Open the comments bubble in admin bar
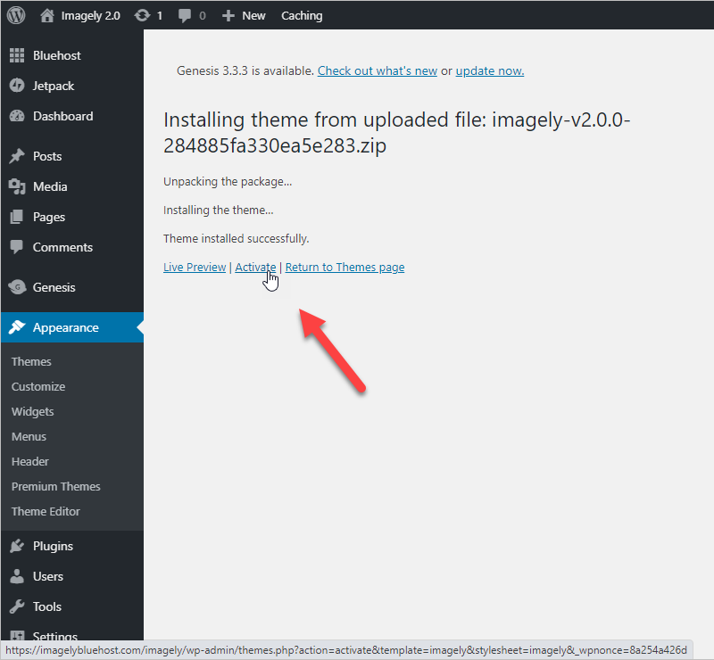The image size is (714, 660). 185,16
